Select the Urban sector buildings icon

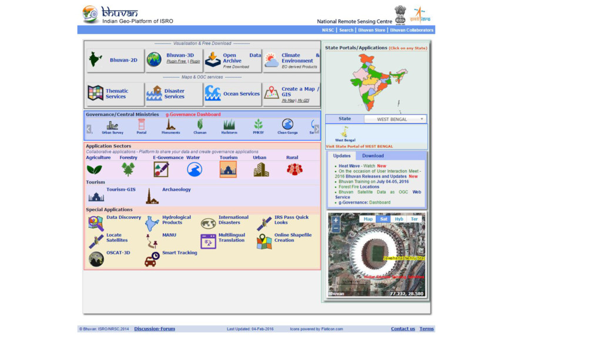point(262,169)
